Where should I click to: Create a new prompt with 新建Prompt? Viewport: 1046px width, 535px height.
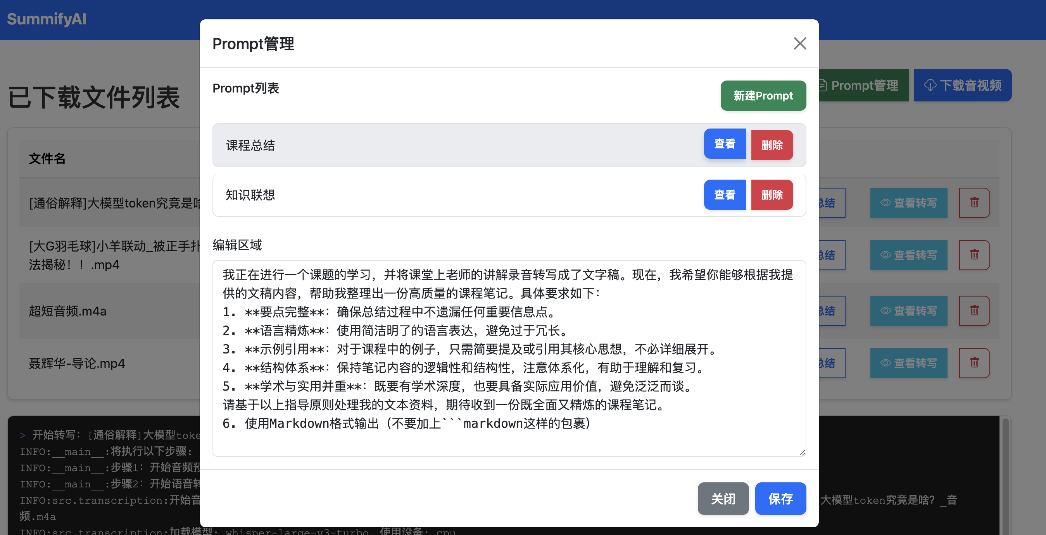763,96
